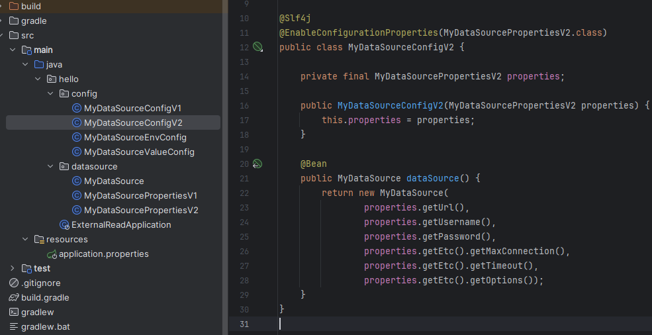Collapse the main folder node
Image resolution: width=652 pixels, height=335 pixels.
pyautogui.click(x=13, y=50)
